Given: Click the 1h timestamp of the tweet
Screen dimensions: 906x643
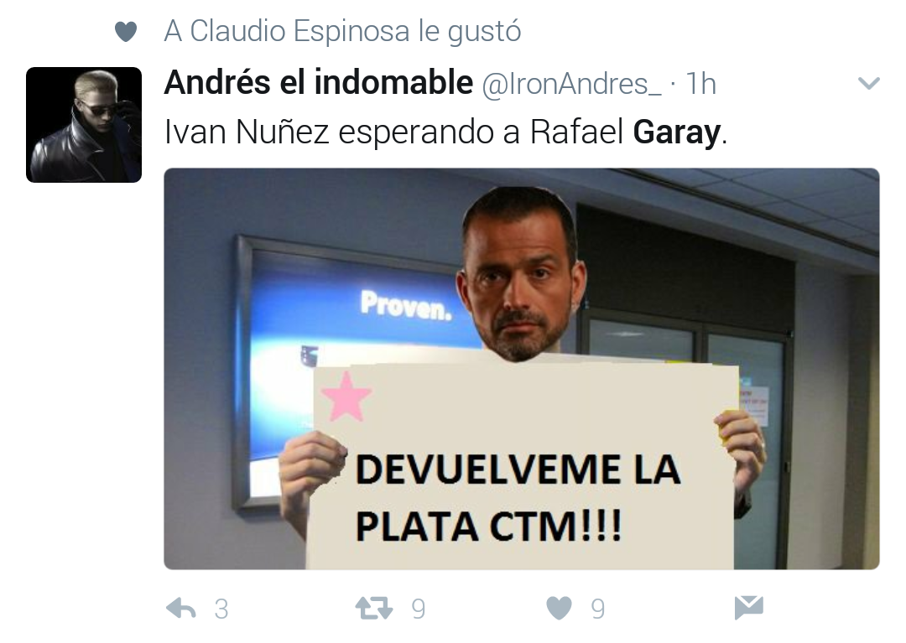Looking at the screenshot, I should (700, 85).
